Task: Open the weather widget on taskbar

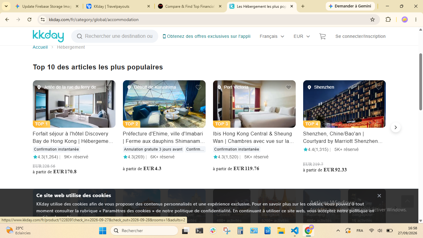Action: [x=19, y=231]
